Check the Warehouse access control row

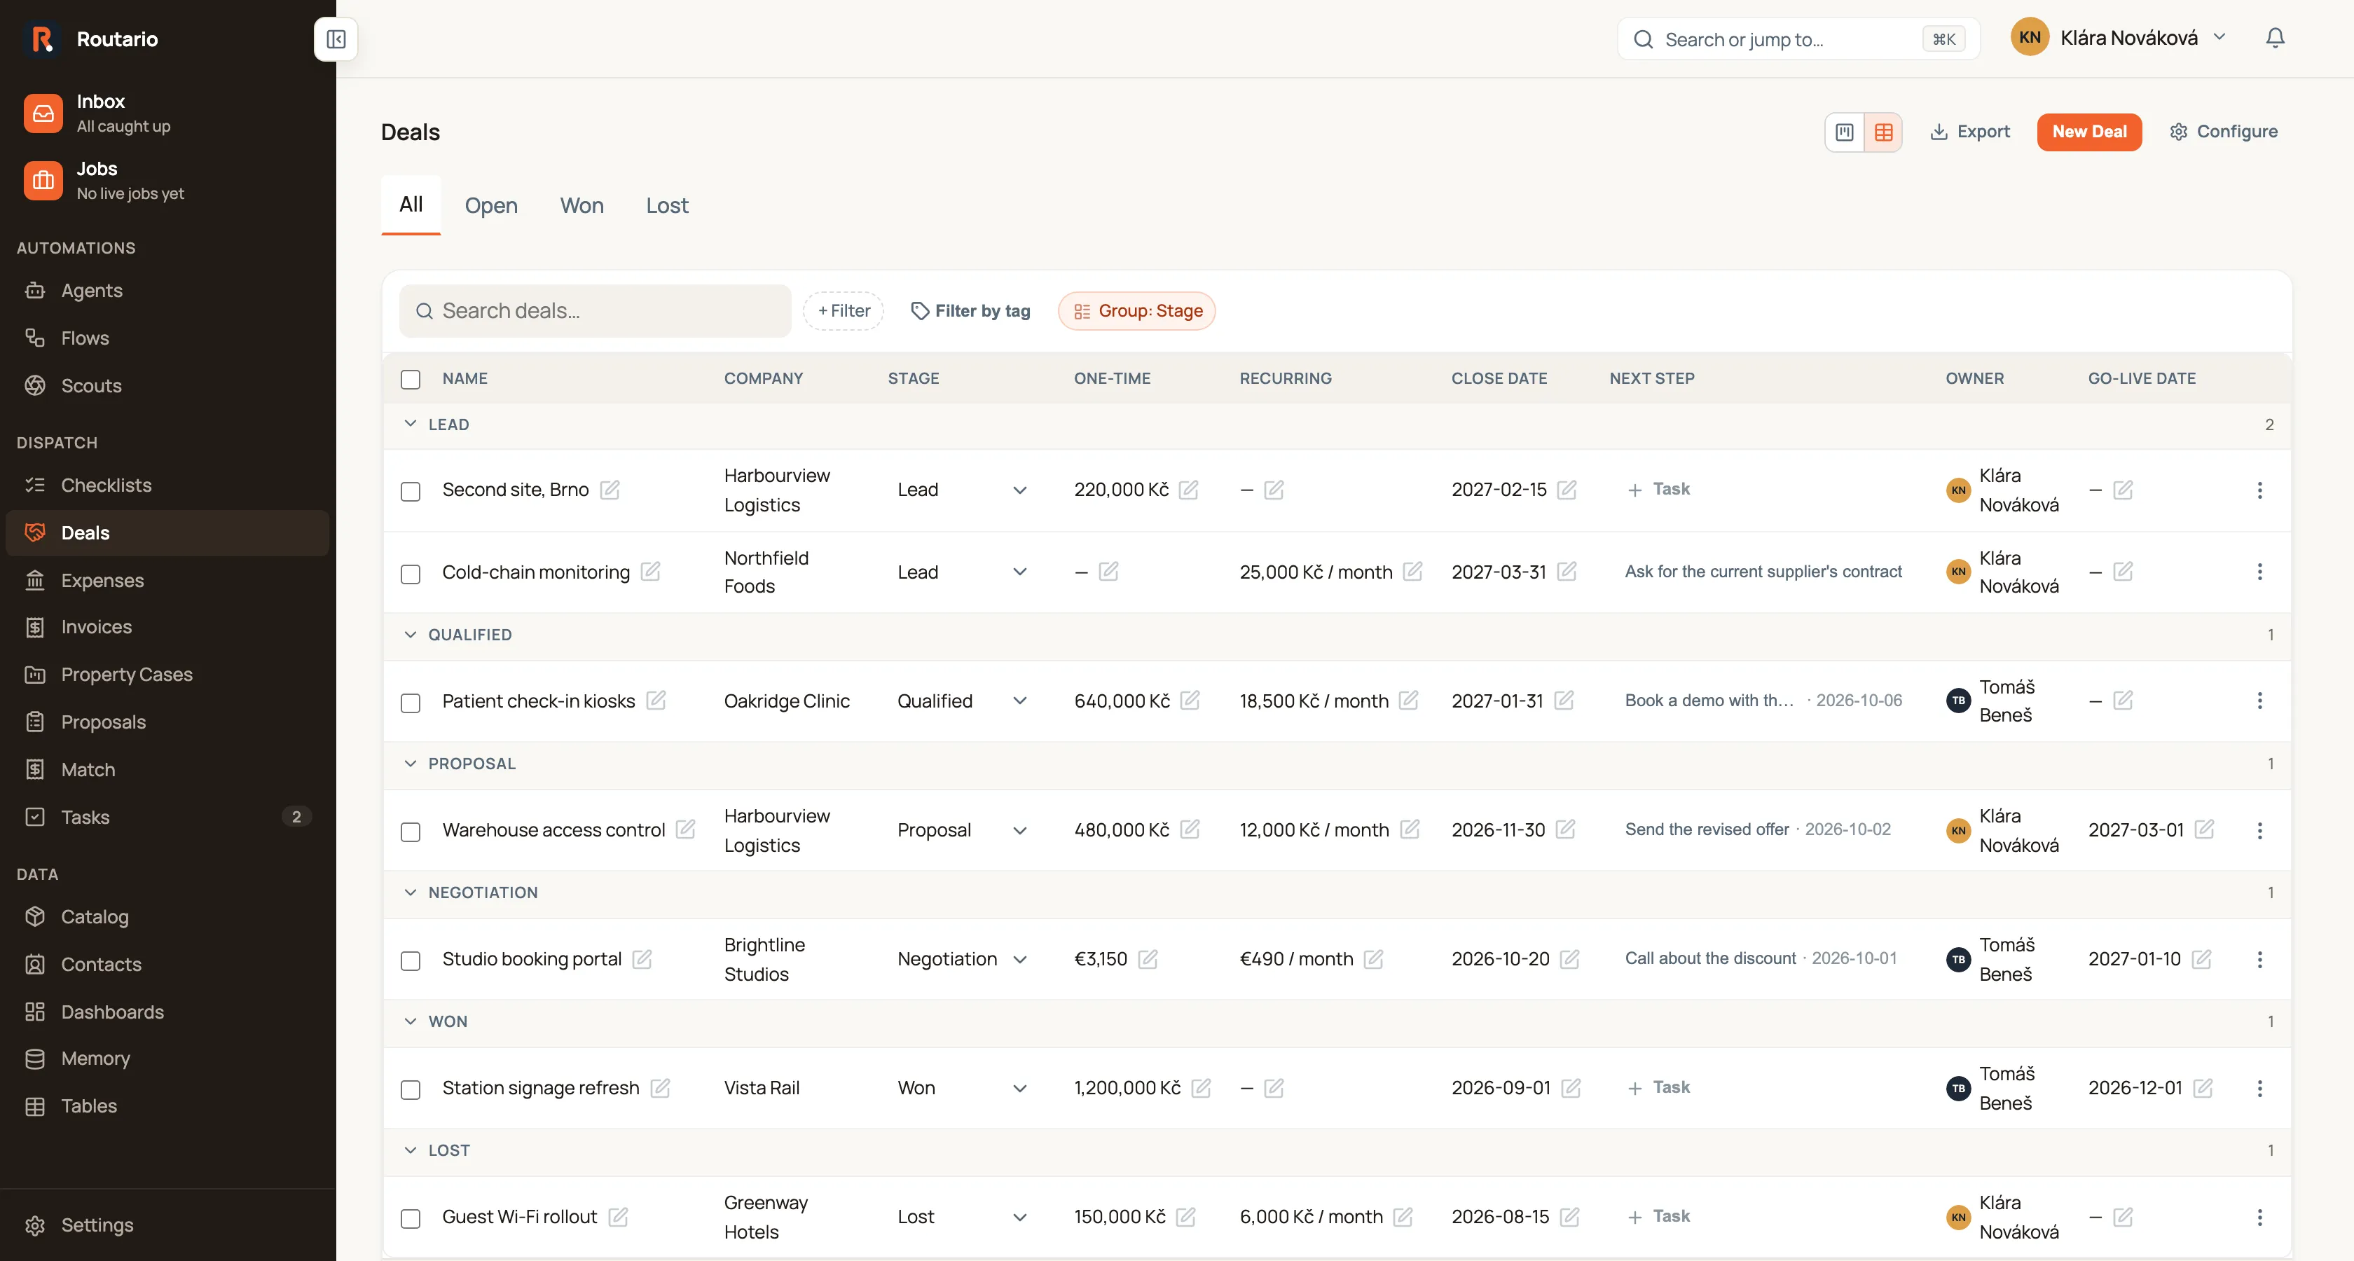tap(411, 832)
